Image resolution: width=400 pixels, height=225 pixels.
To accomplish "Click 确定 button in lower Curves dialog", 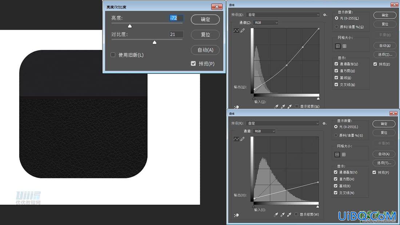I will click(x=384, y=124).
